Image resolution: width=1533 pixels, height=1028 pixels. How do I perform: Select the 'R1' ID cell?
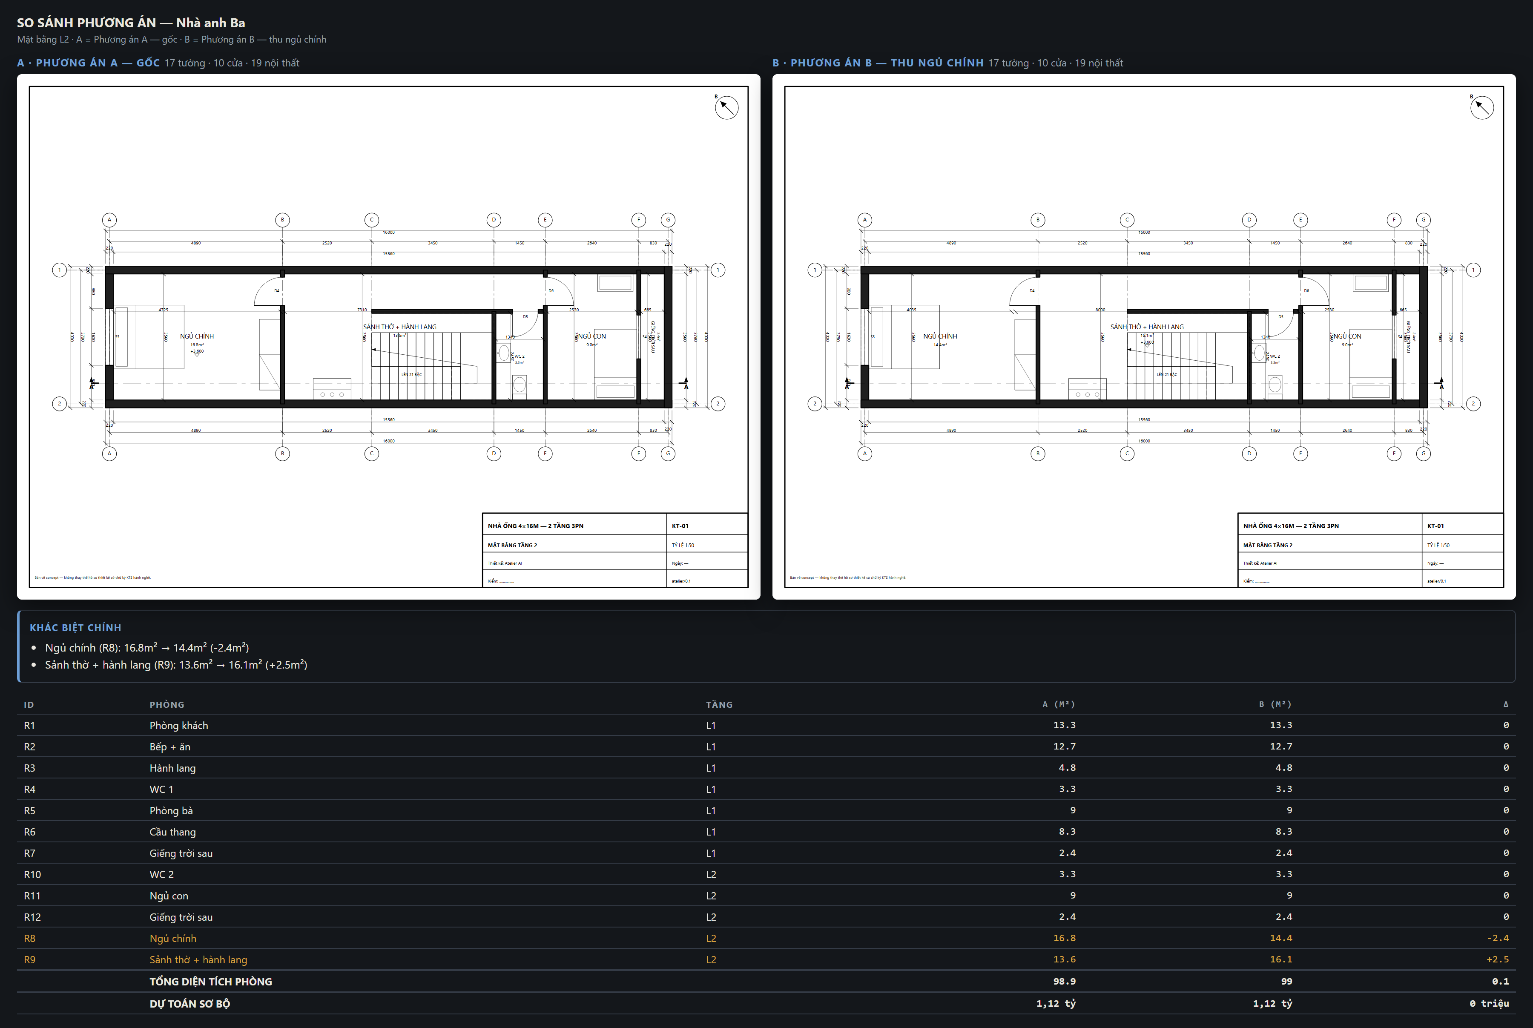(29, 726)
